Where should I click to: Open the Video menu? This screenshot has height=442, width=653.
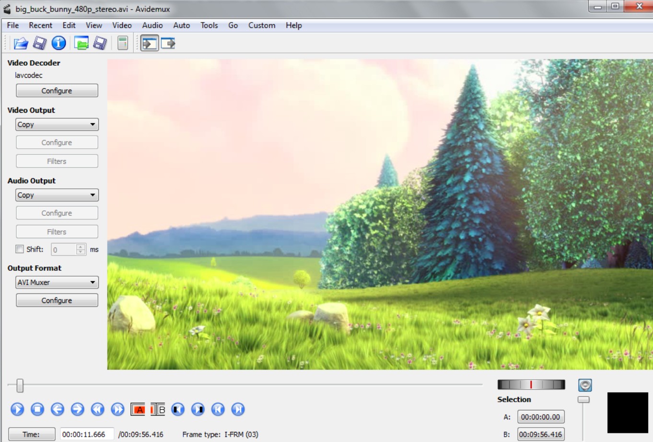pyautogui.click(x=122, y=25)
